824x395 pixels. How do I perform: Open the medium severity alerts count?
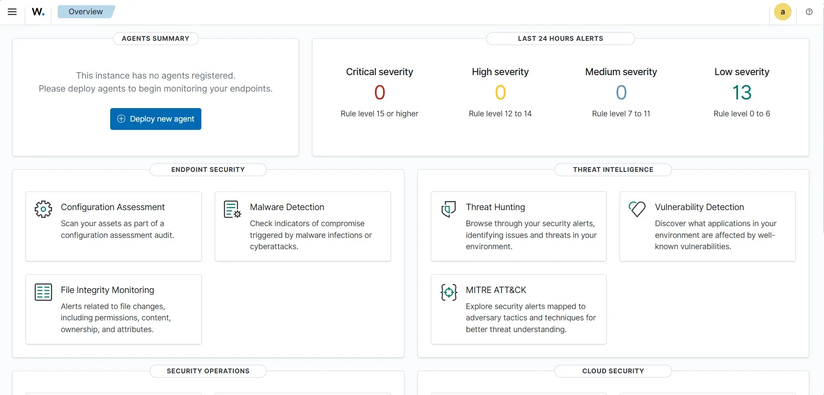coord(621,92)
